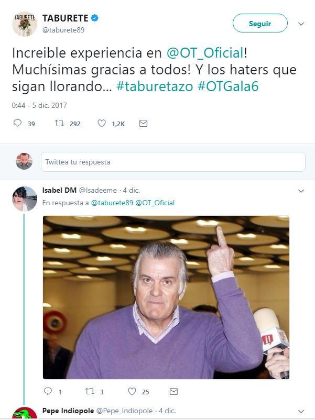Open the #OTGala6 hashtag

point(228,86)
